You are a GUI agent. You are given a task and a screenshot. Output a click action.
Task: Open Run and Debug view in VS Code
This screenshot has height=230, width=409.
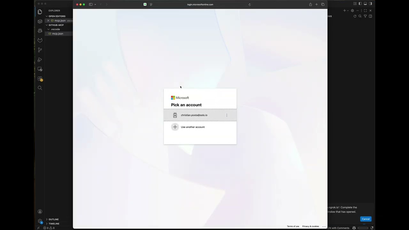(x=40, y=60)
